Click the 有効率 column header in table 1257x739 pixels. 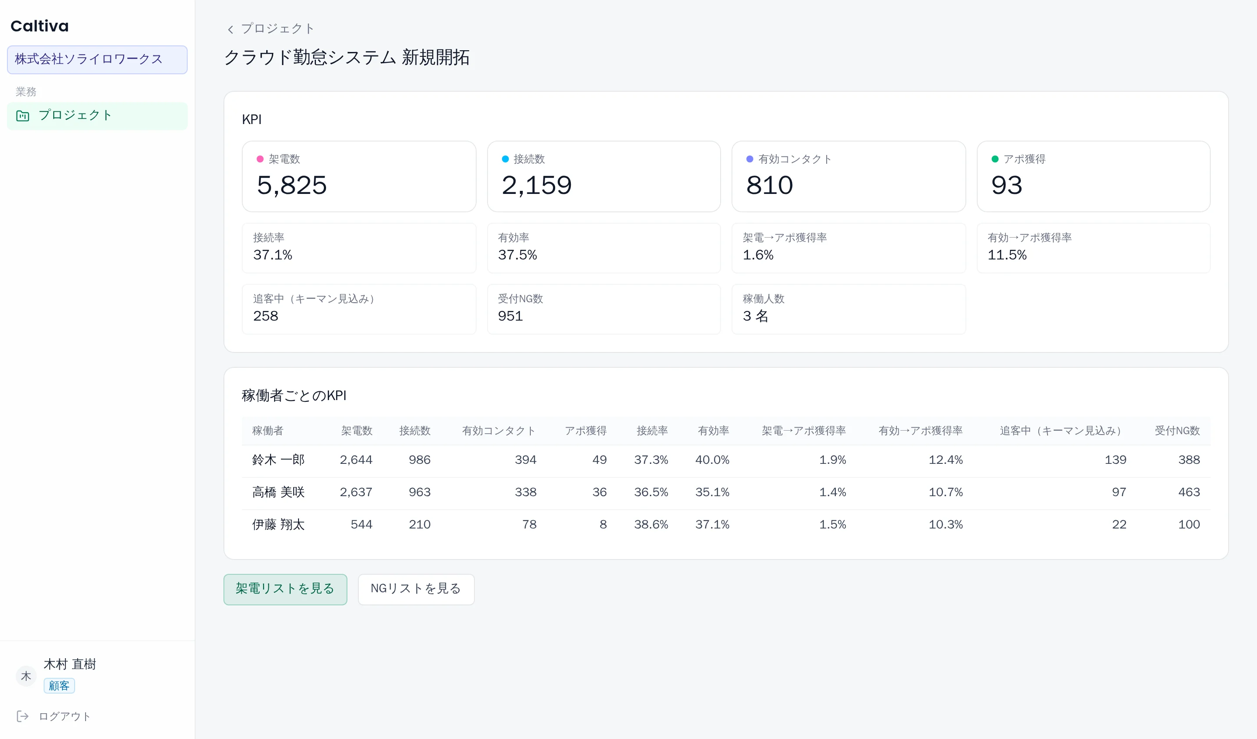click(713, 430)
